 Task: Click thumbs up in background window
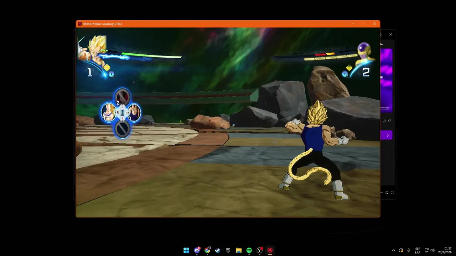coord(384,121)
